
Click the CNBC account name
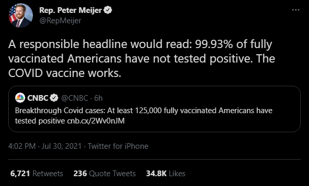click(38, 98)
